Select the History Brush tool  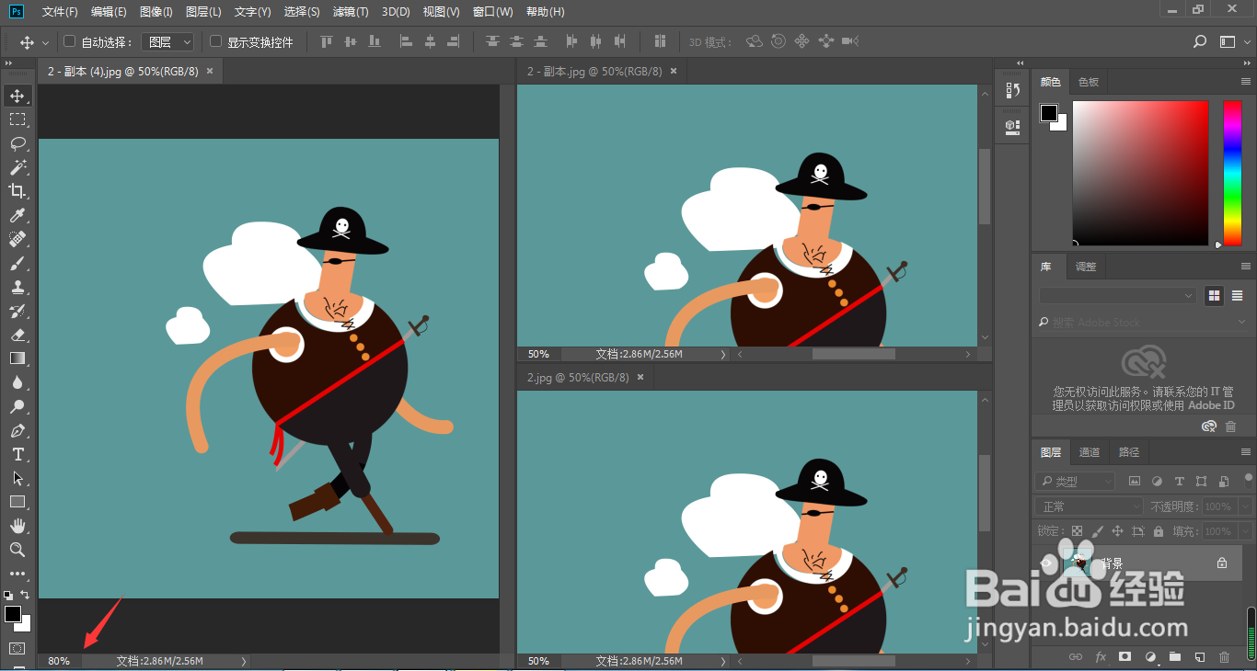pos(17,311)
